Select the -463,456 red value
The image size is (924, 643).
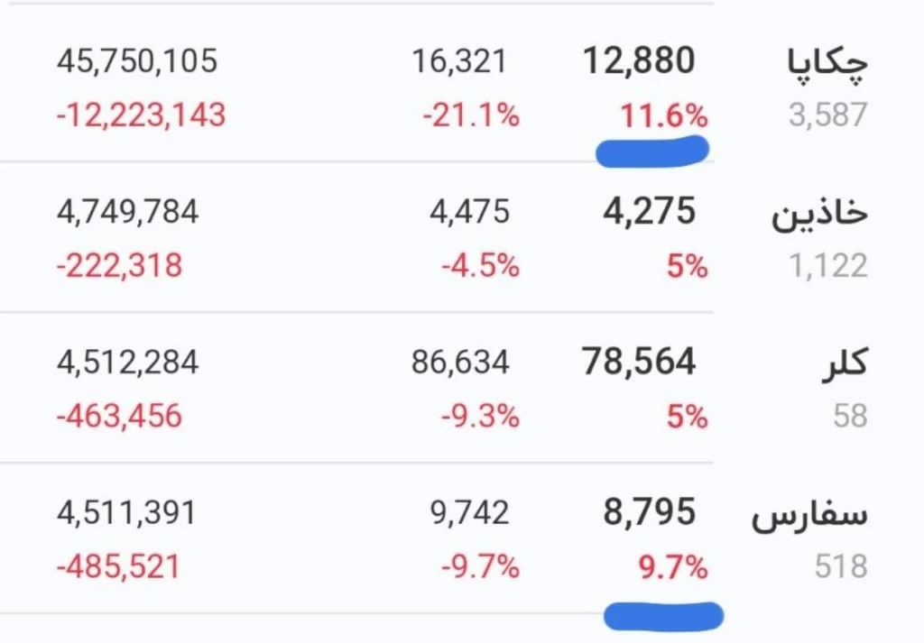pos(119,416)
